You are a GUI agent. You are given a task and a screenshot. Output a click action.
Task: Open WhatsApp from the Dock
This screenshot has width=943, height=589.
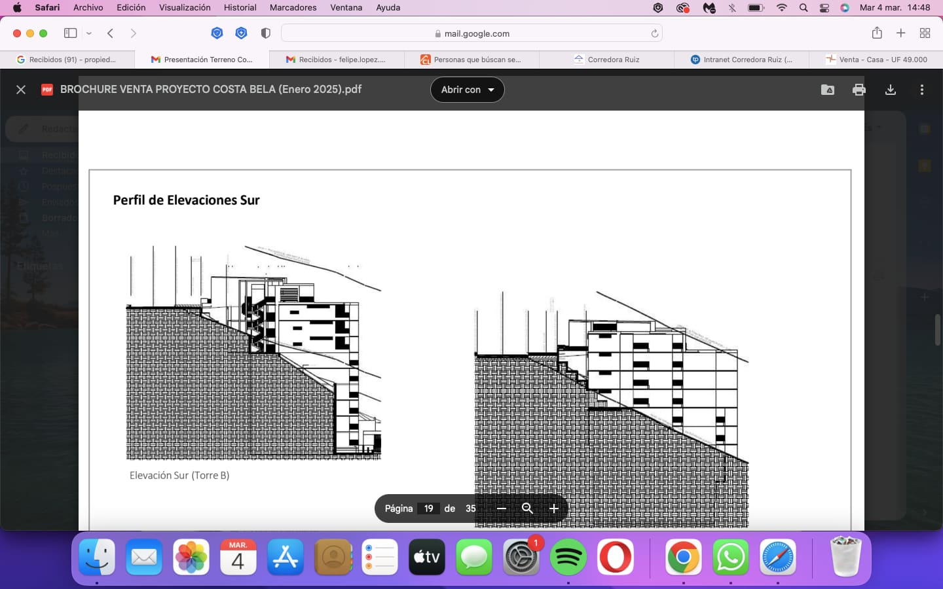(730, 557)
